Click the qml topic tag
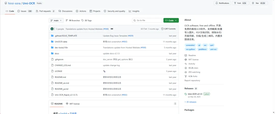 point(212,45)
